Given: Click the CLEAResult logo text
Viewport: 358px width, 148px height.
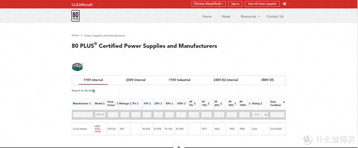Looking at the screenshot, I should coord(83,5).
